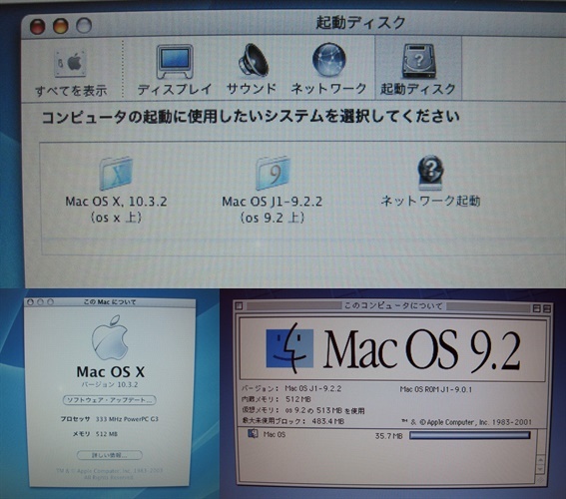Image resolution: width=566 pixels, height=499 pixels.
Task: Open the ディスプレイ preferences icon
Action: pyautogui.click(x=175, y=62)
